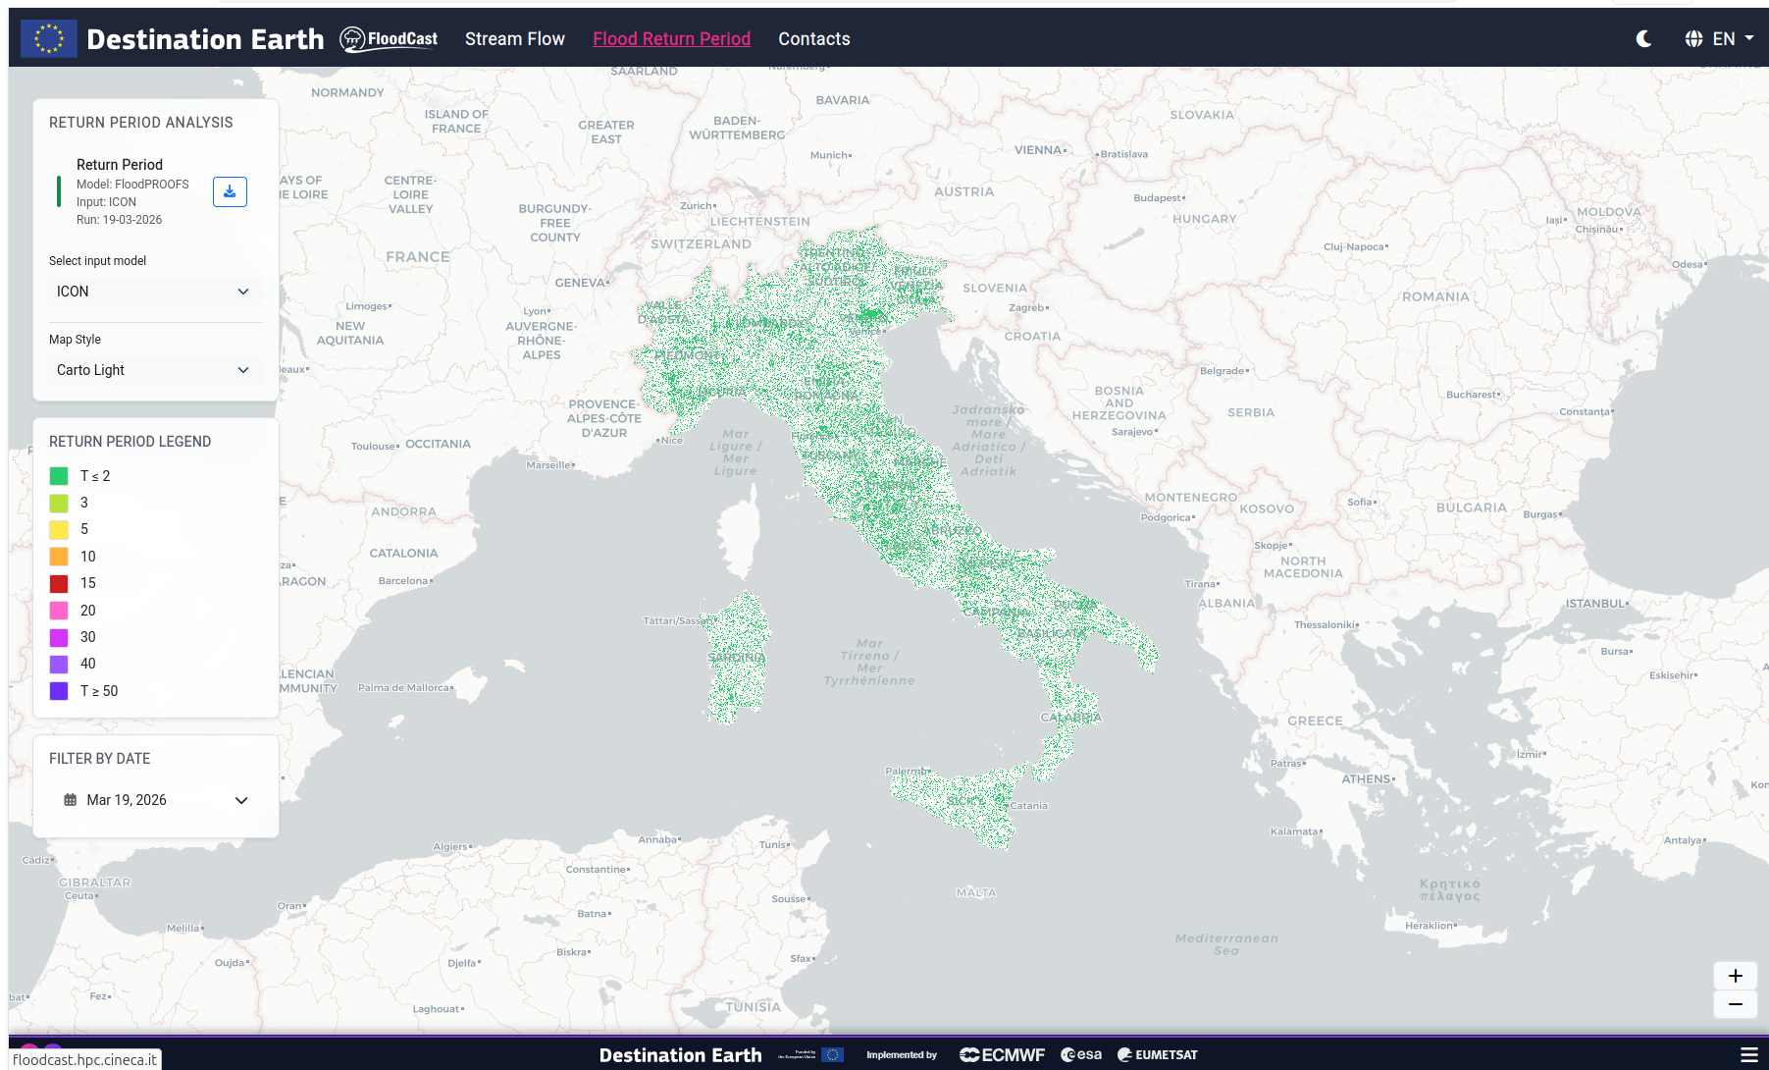Click the 'Map Style' label
The image size is (1769, 1070).
click(75, 340)
